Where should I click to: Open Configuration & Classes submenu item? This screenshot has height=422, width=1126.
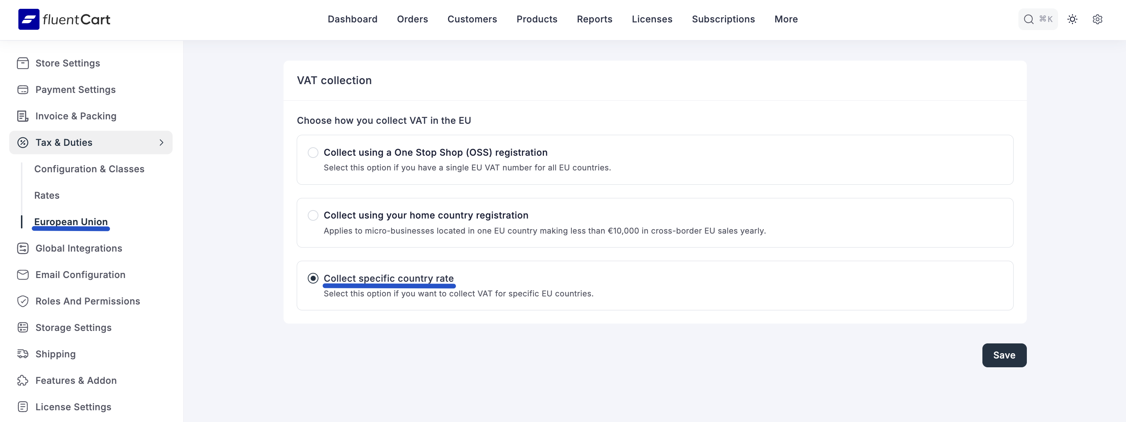[x=89, y=169]
